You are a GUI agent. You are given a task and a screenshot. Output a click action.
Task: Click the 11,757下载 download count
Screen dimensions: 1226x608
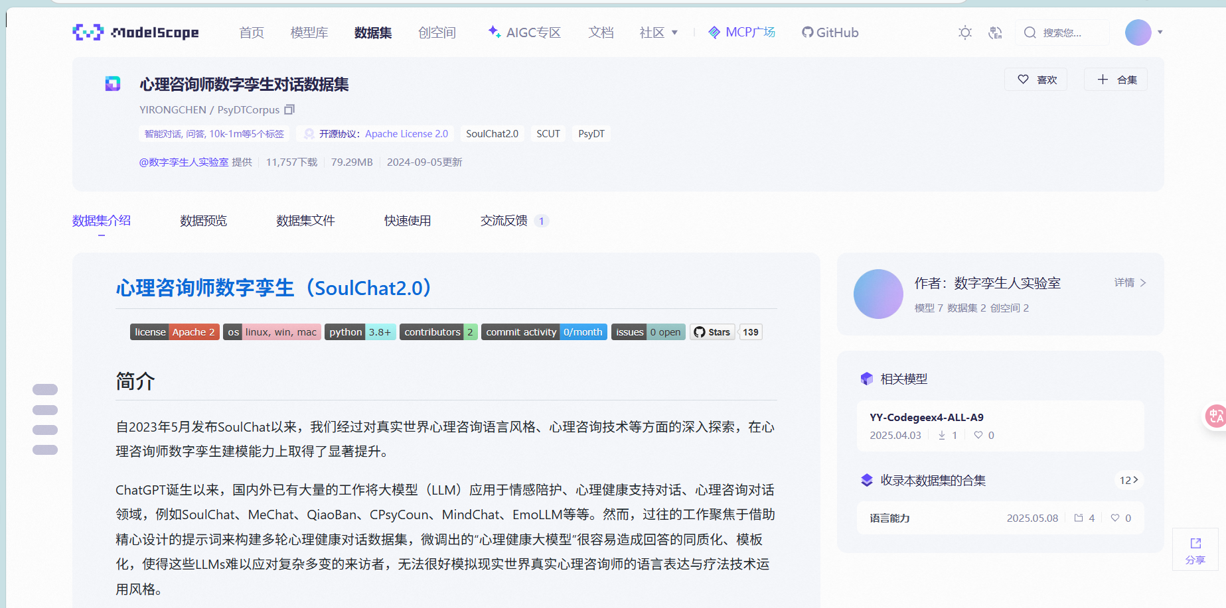[x=291, y=162]
